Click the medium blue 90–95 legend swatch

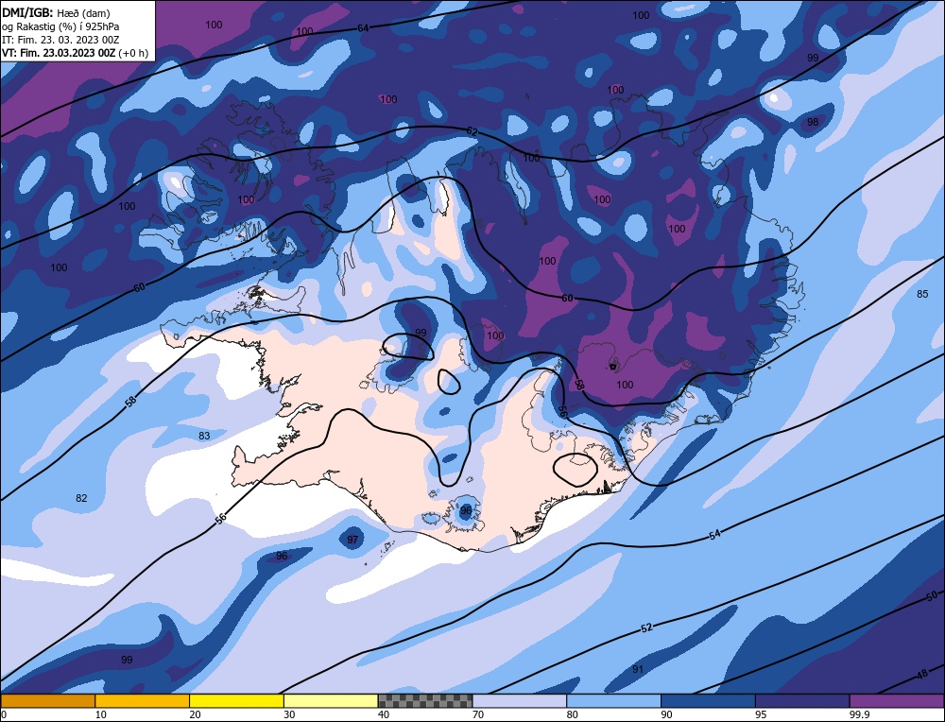[x=708, y=700]
